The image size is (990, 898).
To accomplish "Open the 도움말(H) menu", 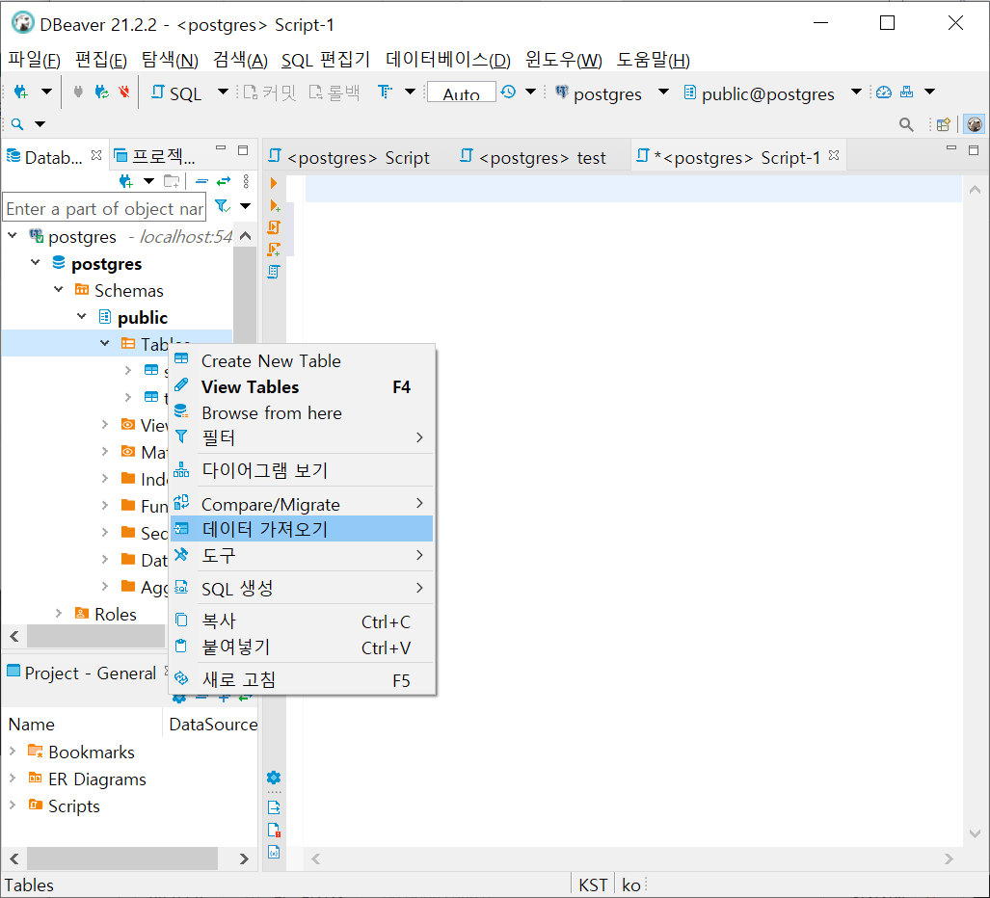I will [653, 60].
